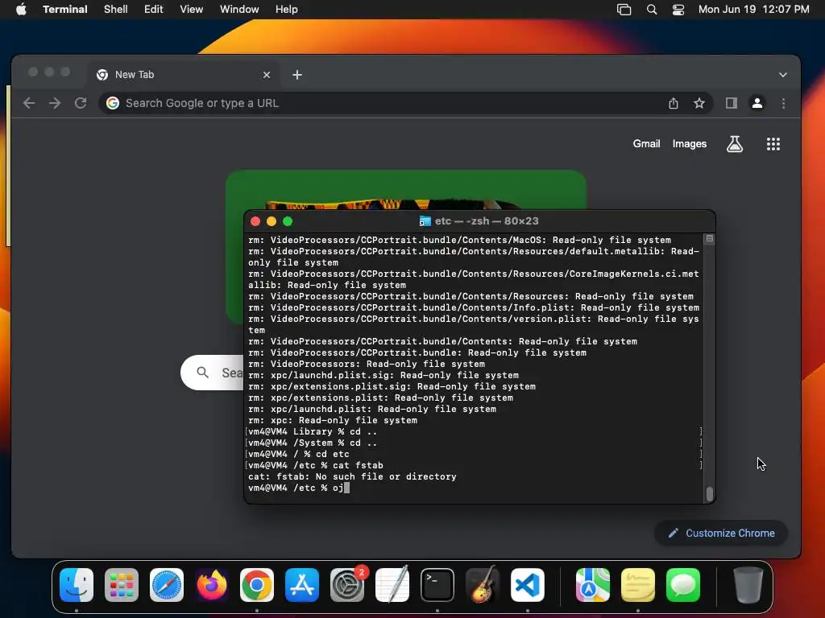Viewport: 825px width, 618px height.
Task: Share this page from Chrome address bar
Action: (674, 103)
